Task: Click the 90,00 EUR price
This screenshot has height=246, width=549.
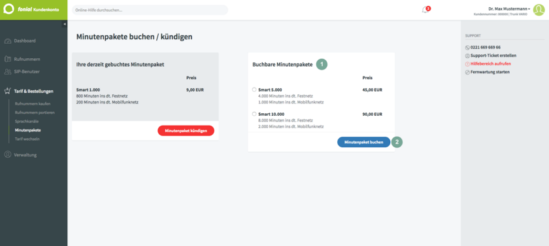Action: click(x=372, y=114)
